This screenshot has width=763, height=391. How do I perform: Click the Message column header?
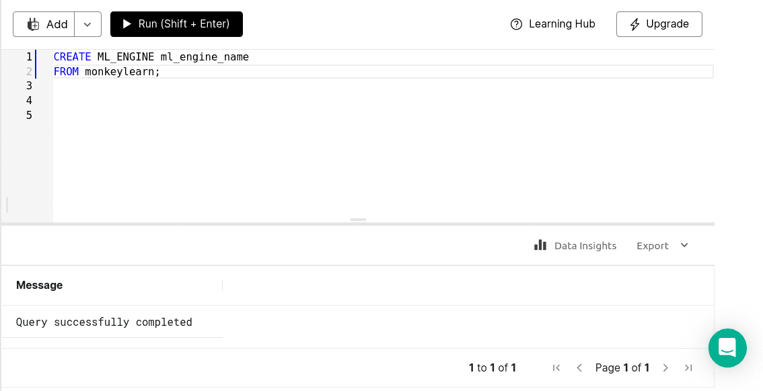[x=40, y=285]
